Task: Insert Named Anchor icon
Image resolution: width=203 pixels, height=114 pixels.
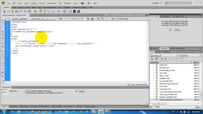Action: pyautogui.click(x=13, y=11)
